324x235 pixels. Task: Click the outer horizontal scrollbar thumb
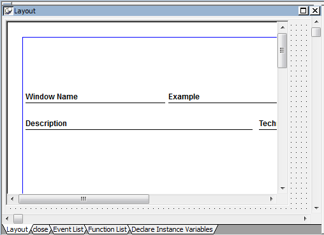coord(18,218)
